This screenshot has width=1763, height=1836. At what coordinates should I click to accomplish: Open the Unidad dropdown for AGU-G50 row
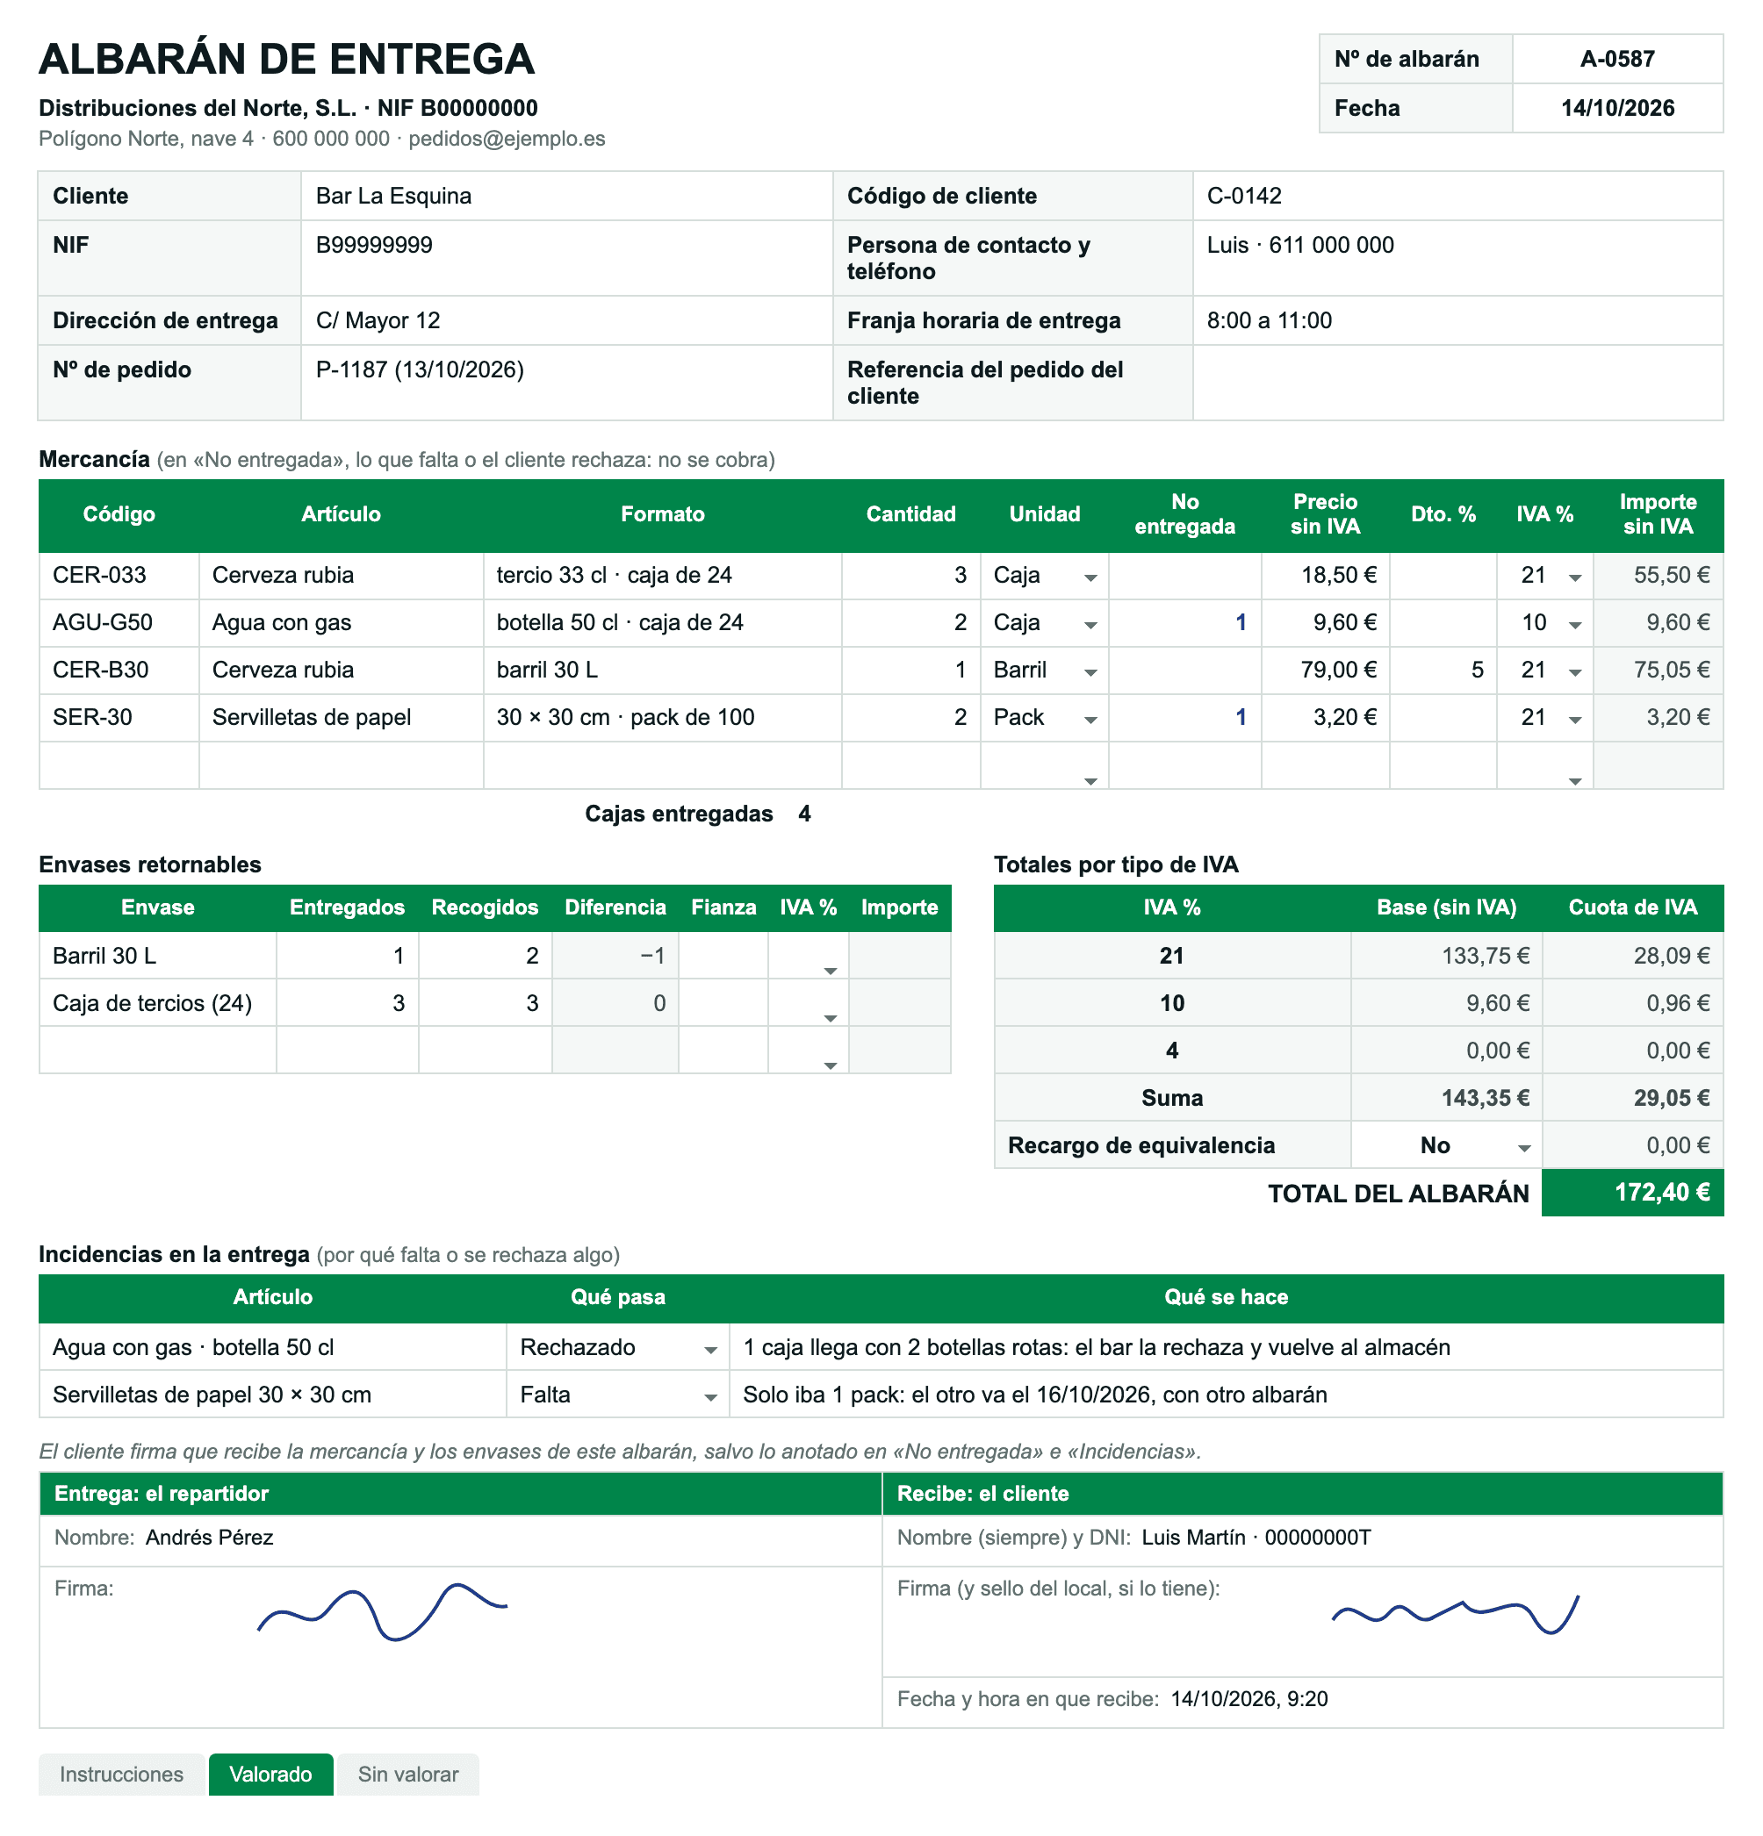pyautogui.click(x=1089, y=625)
